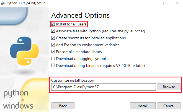Start installation with the Install button
The height and width of the screenshot is (112, 183).
tap(143, 106)
